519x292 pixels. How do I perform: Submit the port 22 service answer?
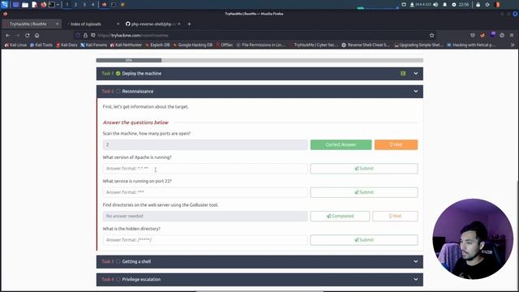coord(364,192)
